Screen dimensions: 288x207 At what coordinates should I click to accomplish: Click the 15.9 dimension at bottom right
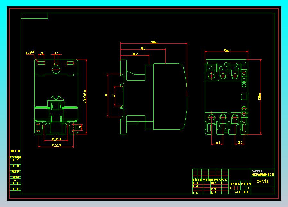(240, 143)
